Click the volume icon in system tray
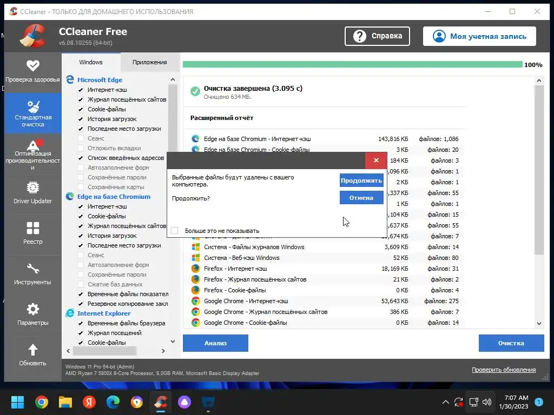Screen dimensions: 554x415 point(487,402)
